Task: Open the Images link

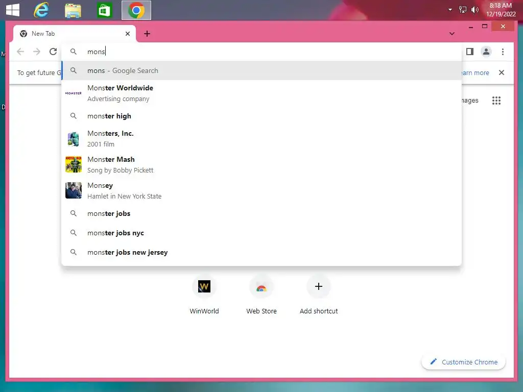Action: pyautogui.click(x=470, y=101)
